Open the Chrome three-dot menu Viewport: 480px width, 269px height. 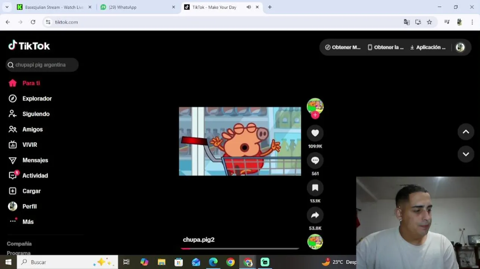tap(472, 22)
